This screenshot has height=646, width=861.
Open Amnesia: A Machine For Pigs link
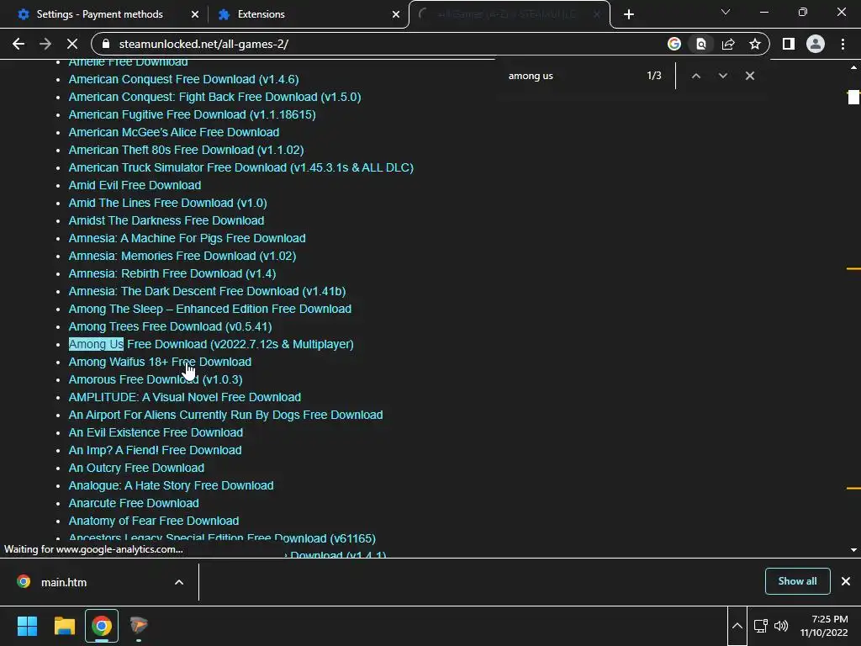(188, 238)
